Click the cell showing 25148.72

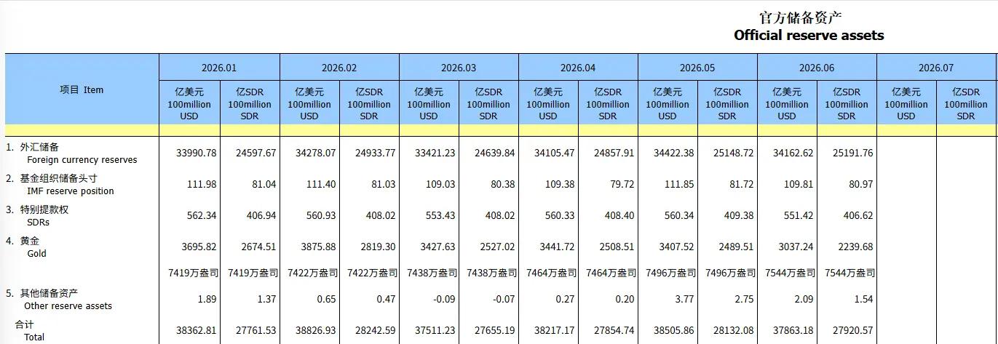(x=734, y=153)
